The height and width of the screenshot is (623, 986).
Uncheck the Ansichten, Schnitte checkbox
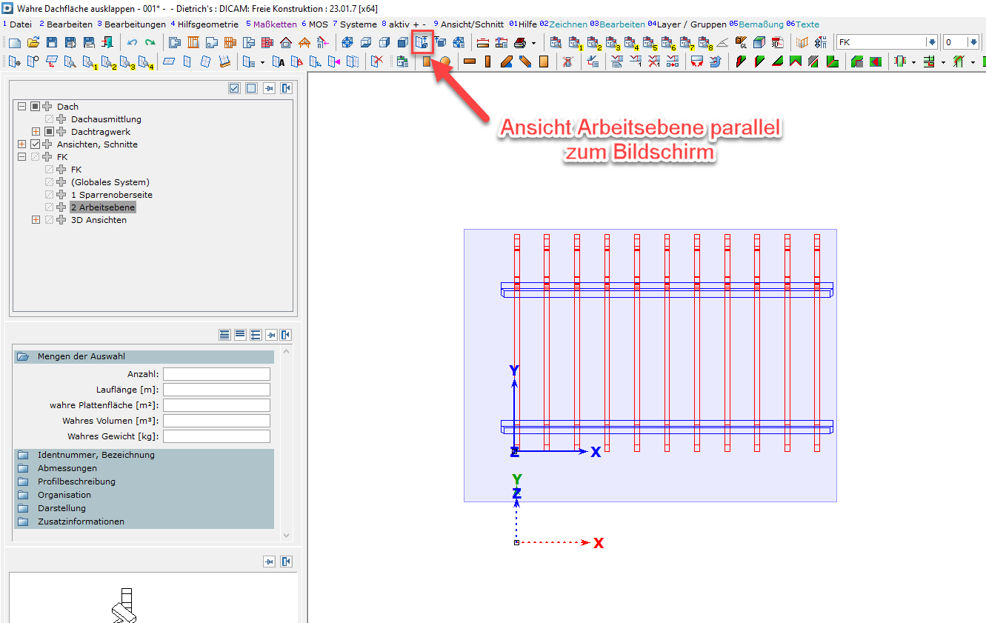pos(35,144)
